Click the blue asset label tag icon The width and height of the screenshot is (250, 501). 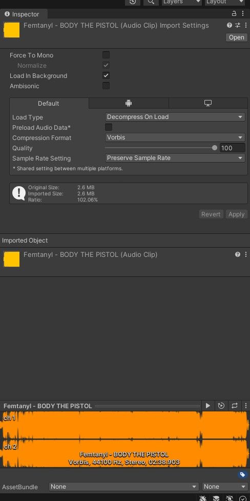pyautogui.click(x=242, y=474)
